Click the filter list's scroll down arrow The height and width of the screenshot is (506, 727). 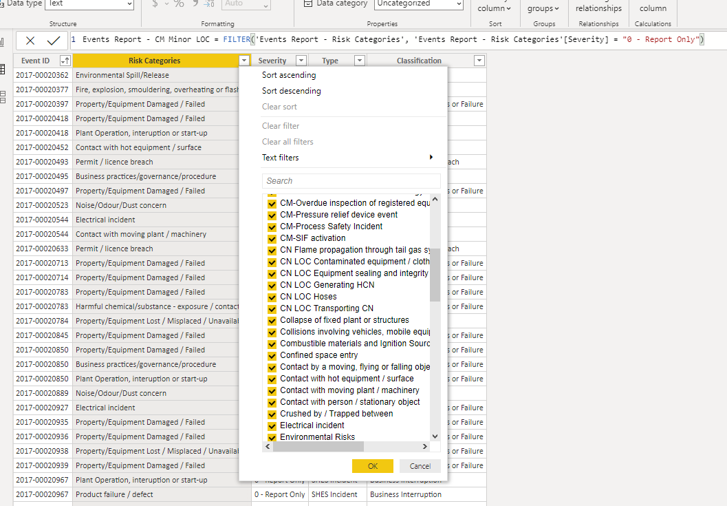[x=435, y=436]
